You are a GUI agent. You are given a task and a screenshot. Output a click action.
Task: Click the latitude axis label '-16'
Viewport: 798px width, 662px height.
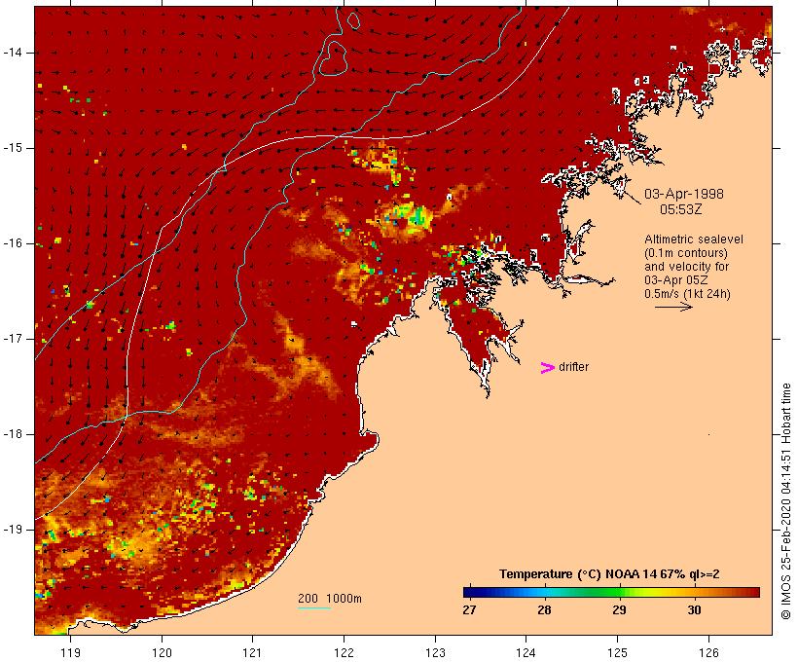tap(13, 243)
